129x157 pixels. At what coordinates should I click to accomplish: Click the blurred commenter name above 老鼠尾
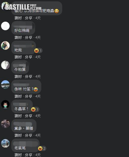pyautogui.click(x=25, y=144)
